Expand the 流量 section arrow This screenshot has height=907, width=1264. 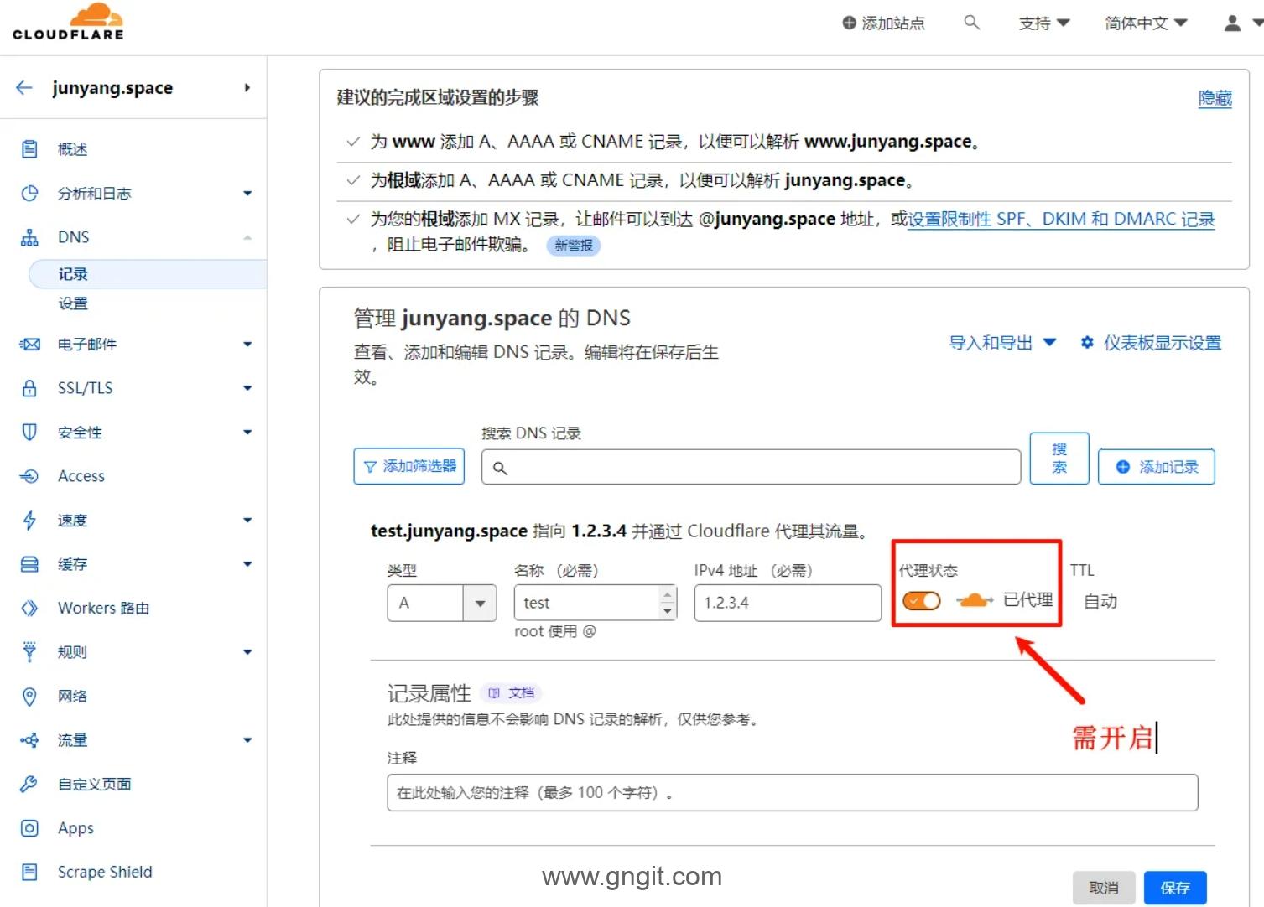pyautogui.click(x=247, y=740)
